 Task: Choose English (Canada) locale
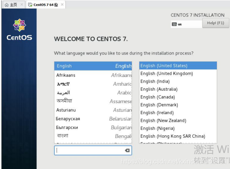tap(178, 97)
